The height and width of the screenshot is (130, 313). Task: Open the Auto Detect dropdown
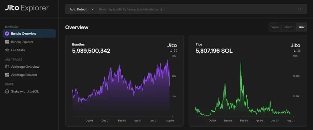[x=81, y=9]
